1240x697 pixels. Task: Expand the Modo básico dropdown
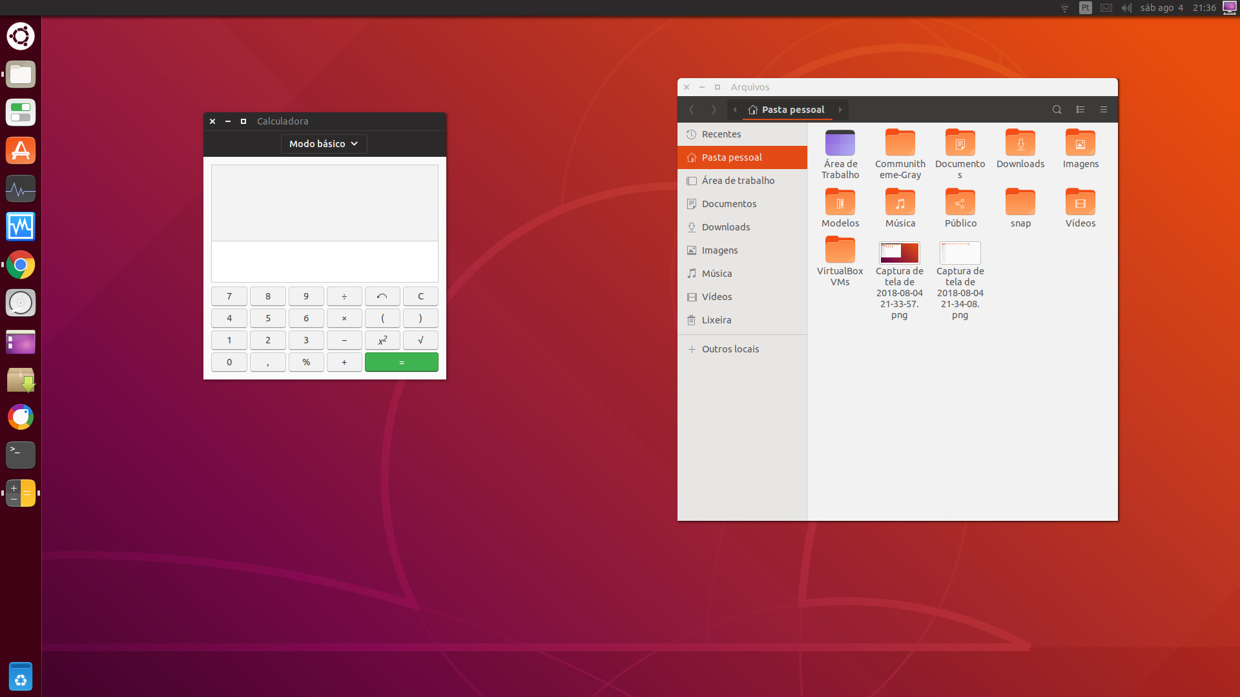coord(324,144)
